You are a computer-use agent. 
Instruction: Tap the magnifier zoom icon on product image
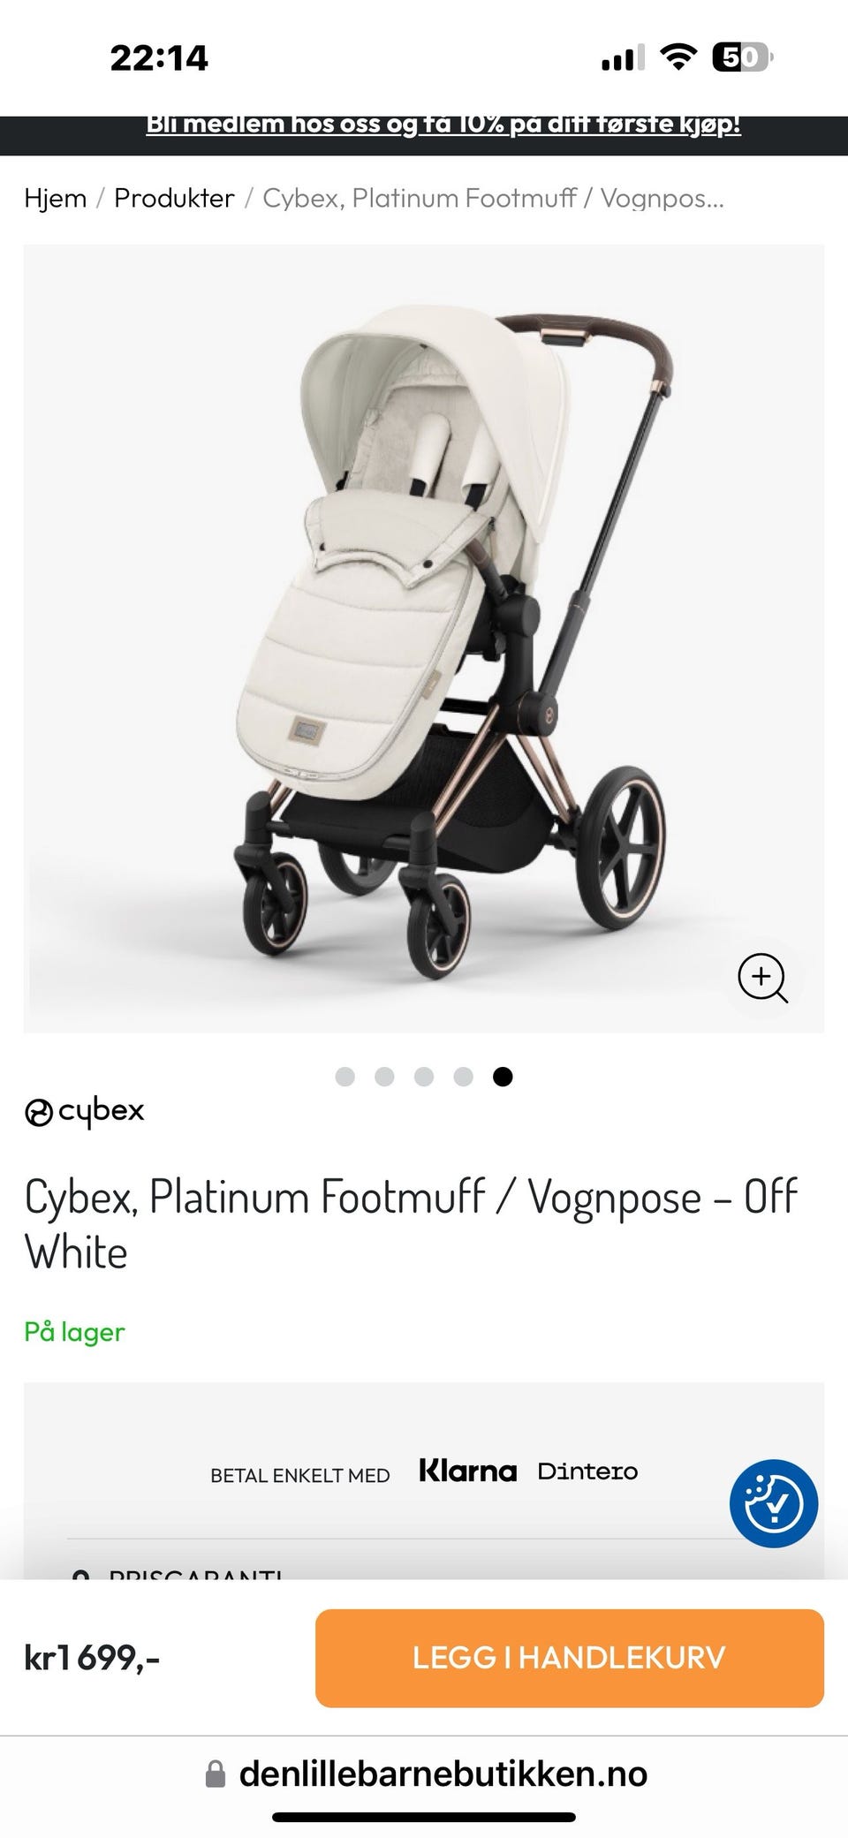tap(762, 978)
